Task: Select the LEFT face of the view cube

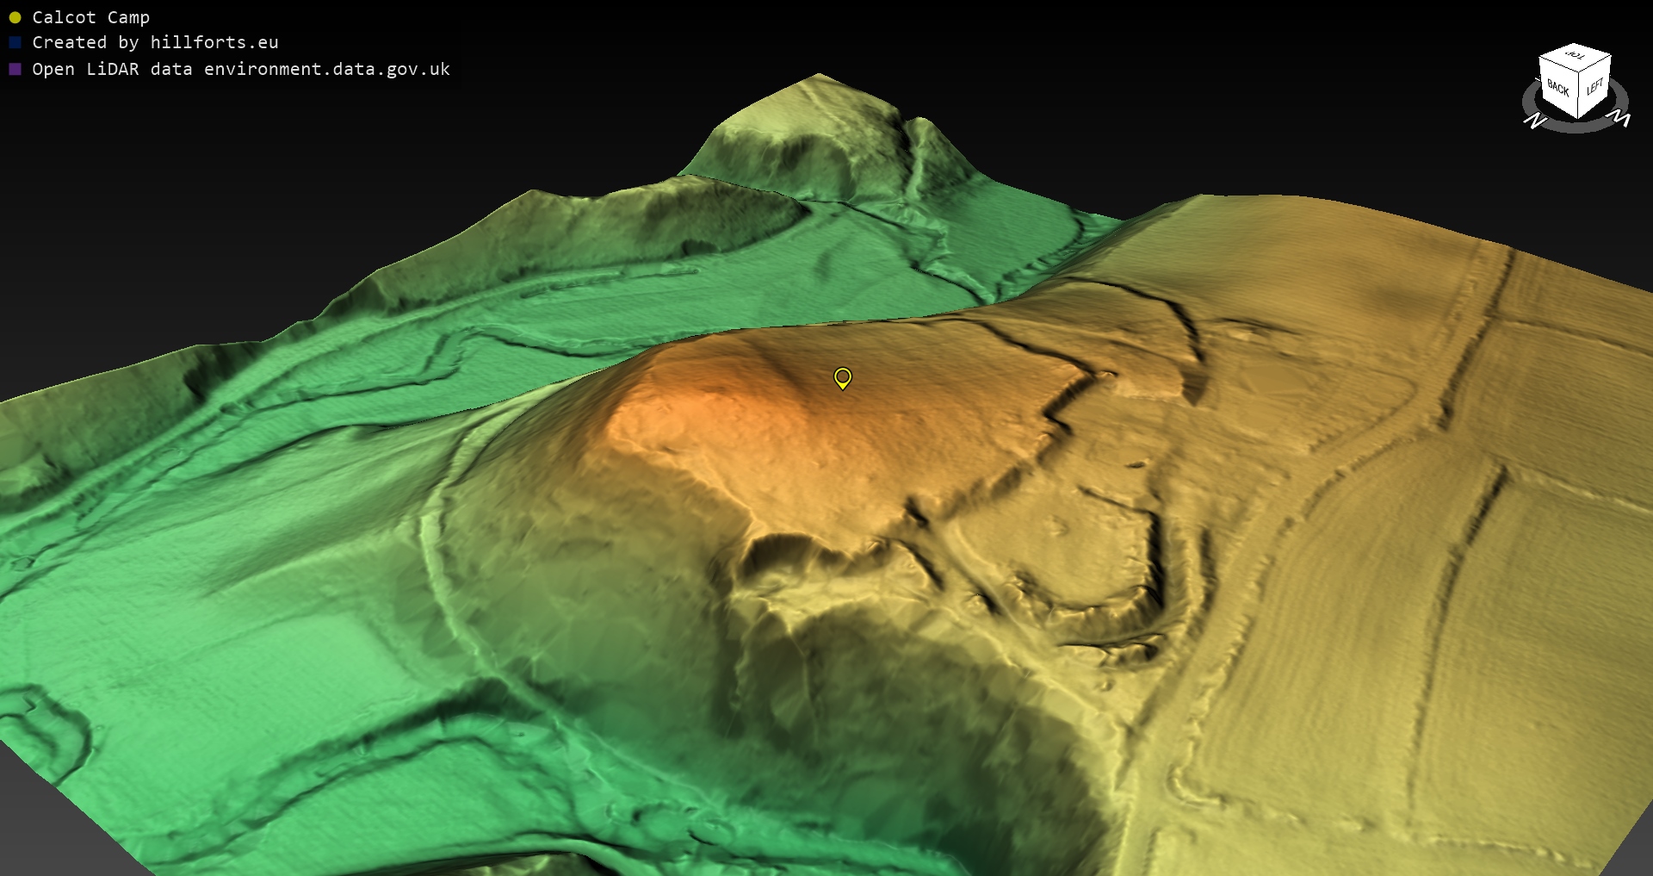Action: pos(1594,87)
